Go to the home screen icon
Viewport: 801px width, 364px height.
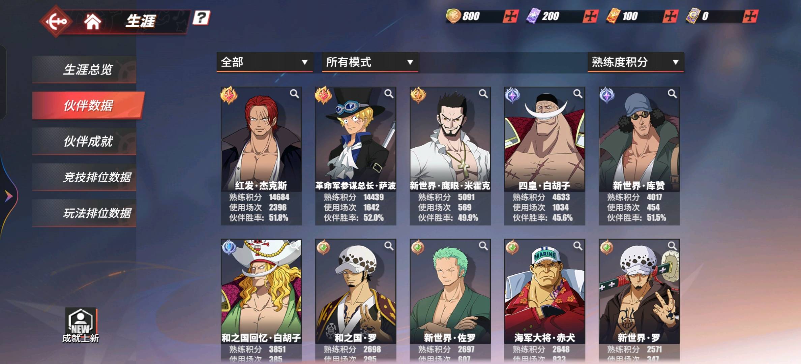click(92, 22)
